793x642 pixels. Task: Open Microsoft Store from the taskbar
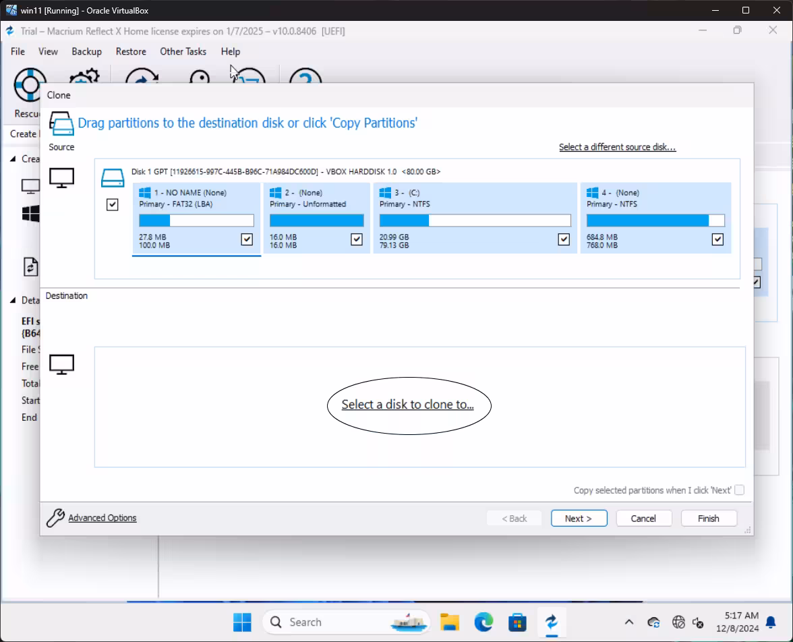point(517,622)
